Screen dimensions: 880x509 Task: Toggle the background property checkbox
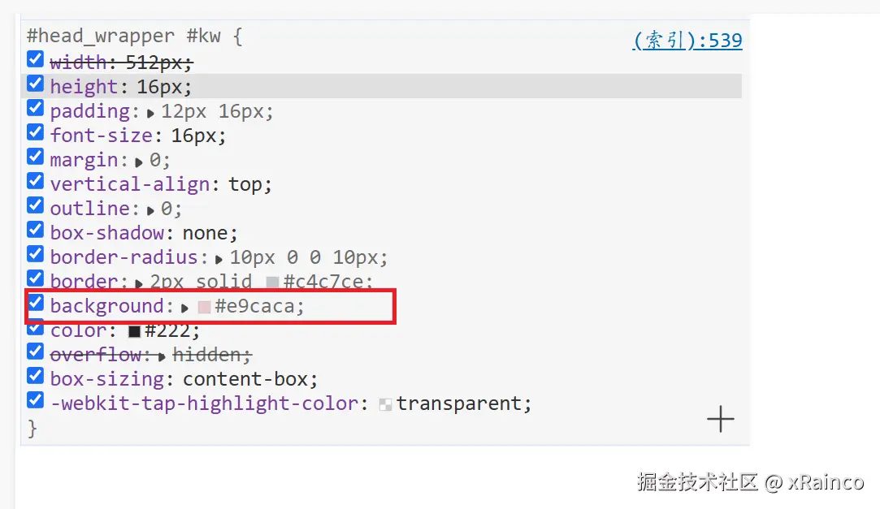tap(35, 304)
